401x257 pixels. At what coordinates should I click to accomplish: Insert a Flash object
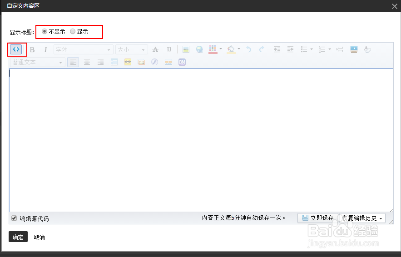(155, 62)
